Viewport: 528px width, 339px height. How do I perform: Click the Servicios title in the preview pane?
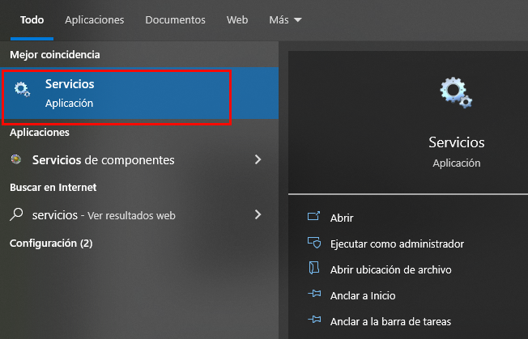click(x=456, y=142)
